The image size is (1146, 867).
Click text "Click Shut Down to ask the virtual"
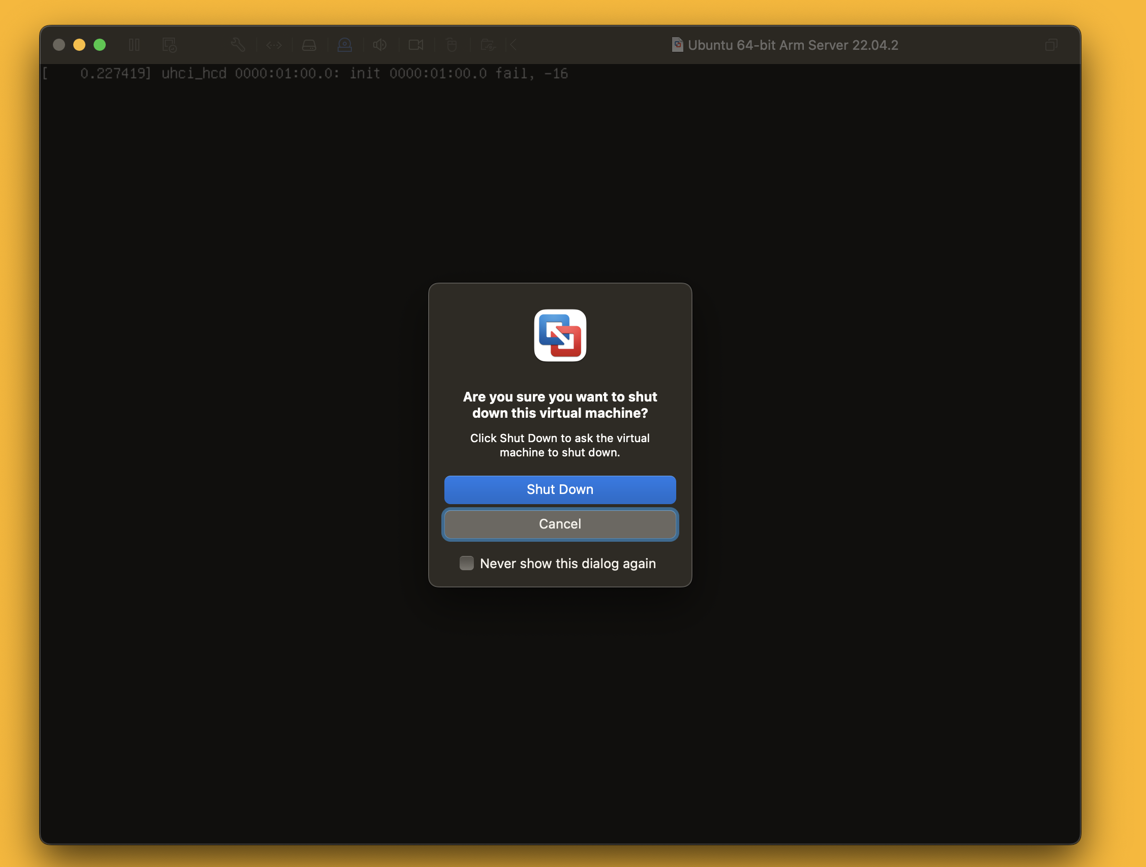[560, 438]
